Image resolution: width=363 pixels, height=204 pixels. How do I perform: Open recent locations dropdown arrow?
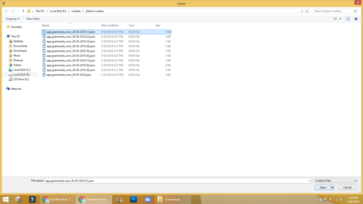click(x=18, y=11)
